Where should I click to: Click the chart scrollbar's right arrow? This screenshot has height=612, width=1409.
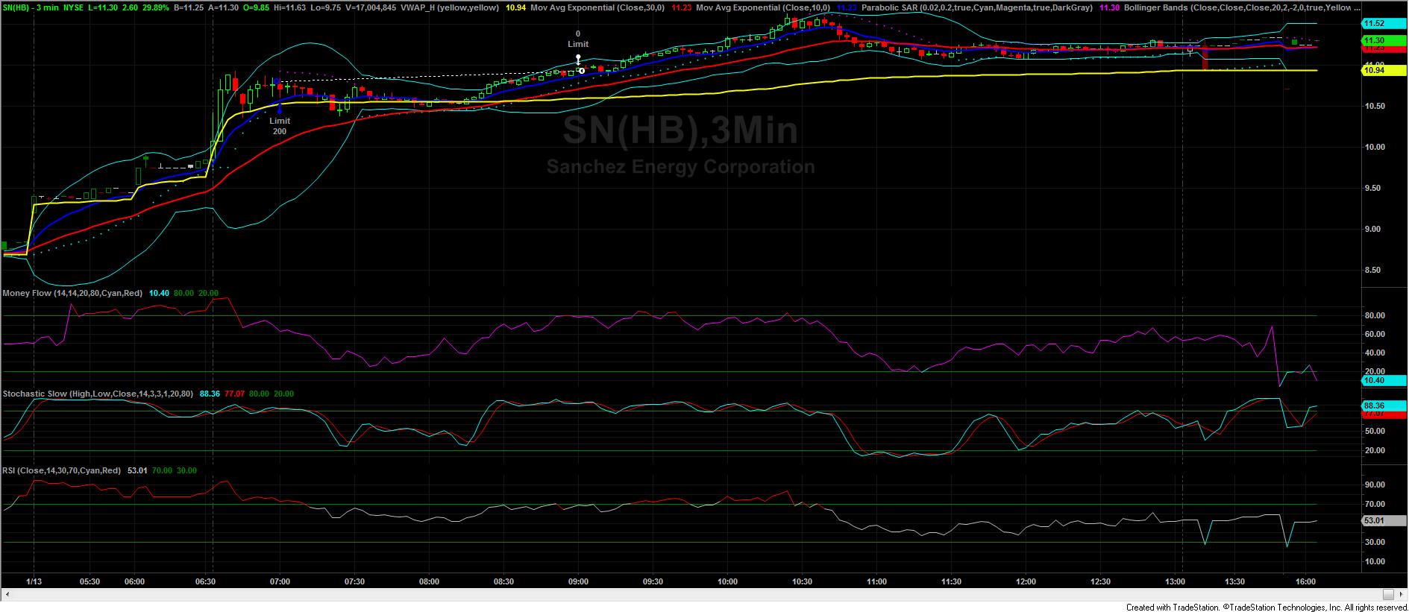click(1402, 594)
